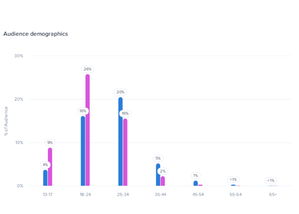Click the "% of Audience" axis title

[x=6, y=121]
